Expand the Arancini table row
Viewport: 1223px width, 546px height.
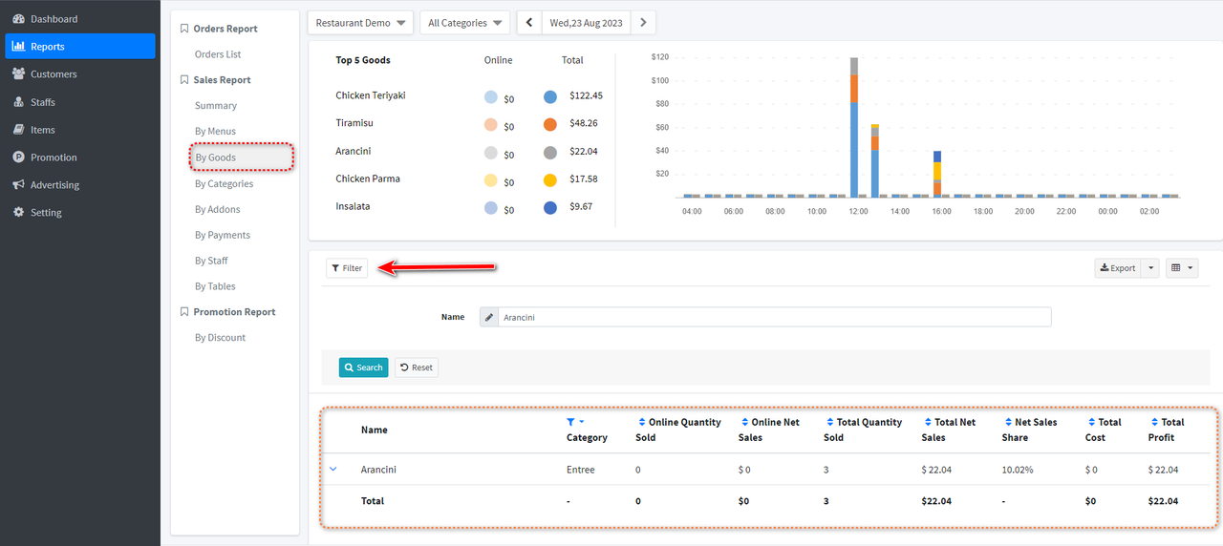(x=333, y=469)
